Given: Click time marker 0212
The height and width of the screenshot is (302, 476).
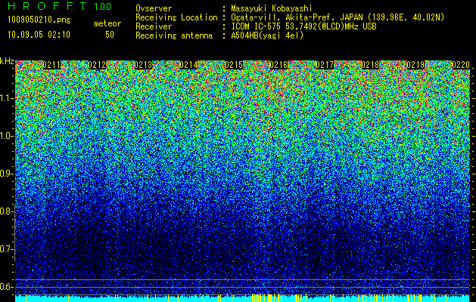Looking at the screenshot, I should click(97, 65).
